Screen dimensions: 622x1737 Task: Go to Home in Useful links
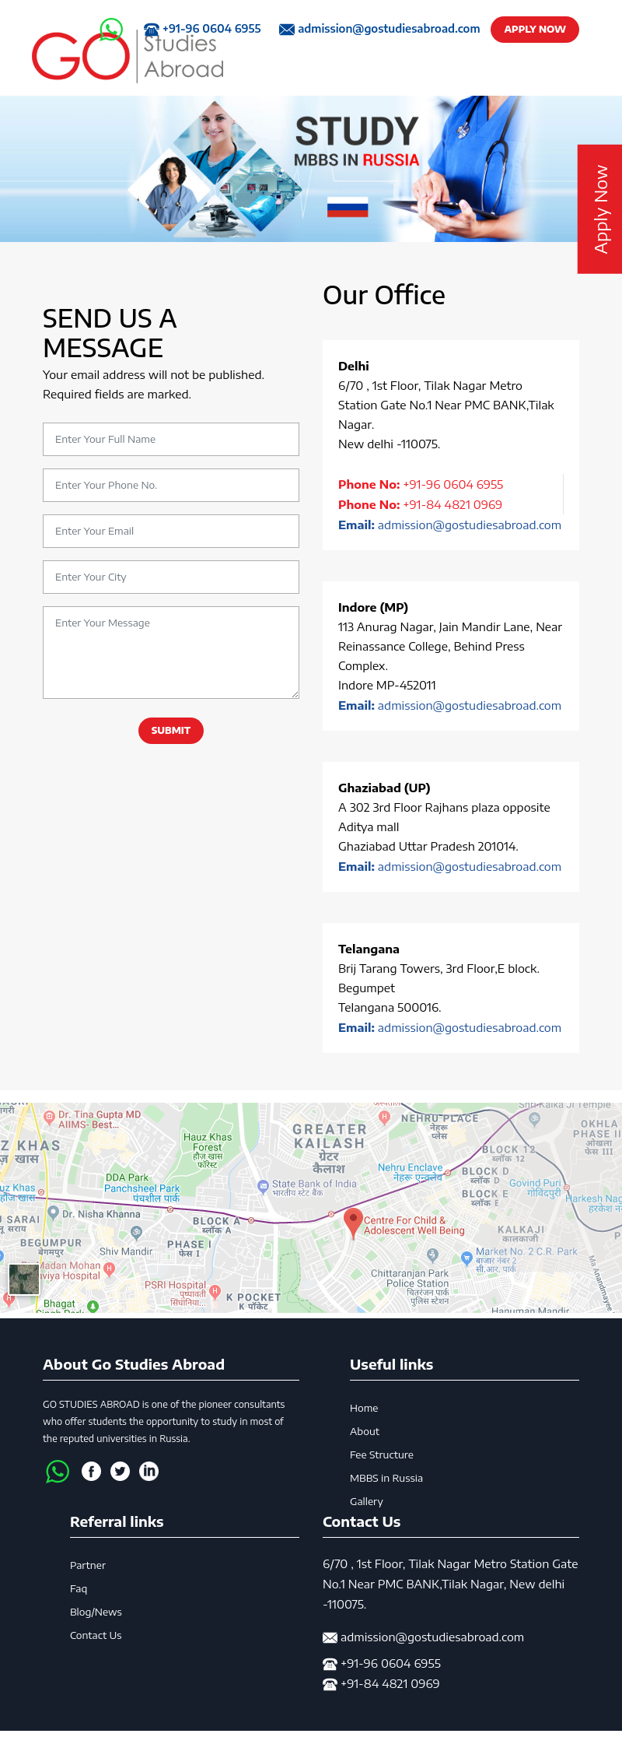pos(364,1409)
